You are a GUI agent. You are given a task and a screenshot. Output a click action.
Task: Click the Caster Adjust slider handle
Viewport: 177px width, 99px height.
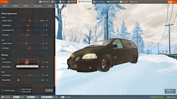click(x=28, y=26)
